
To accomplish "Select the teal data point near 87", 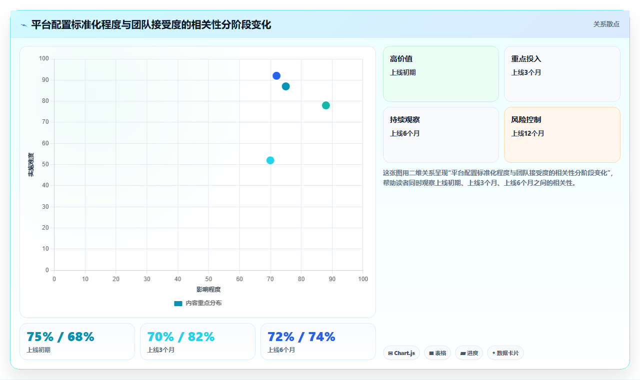I will (x=285, y=86).
